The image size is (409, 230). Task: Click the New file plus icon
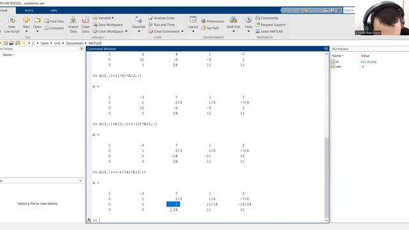(26, 20)
